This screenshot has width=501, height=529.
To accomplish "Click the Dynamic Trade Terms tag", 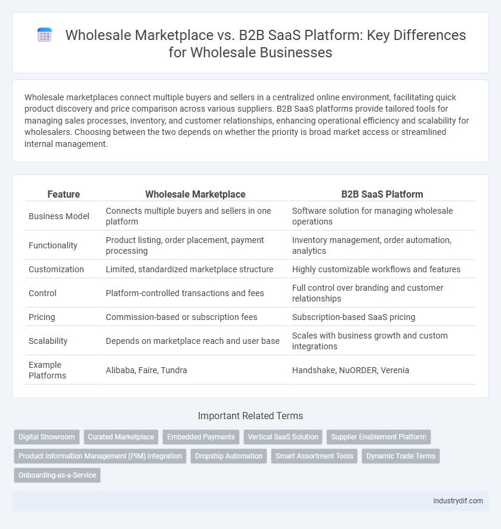I will tap(401, 456).
